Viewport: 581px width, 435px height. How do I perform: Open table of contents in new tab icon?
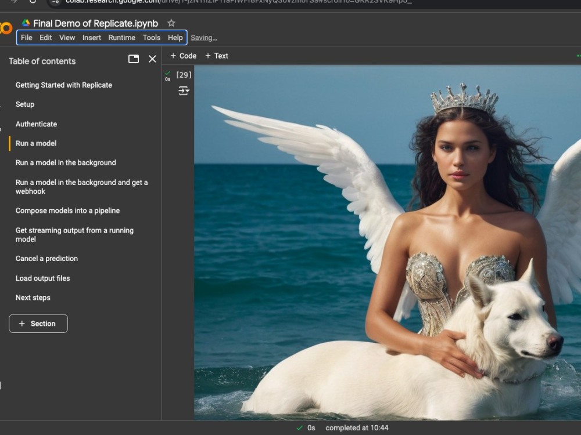(x=134, y=59)
